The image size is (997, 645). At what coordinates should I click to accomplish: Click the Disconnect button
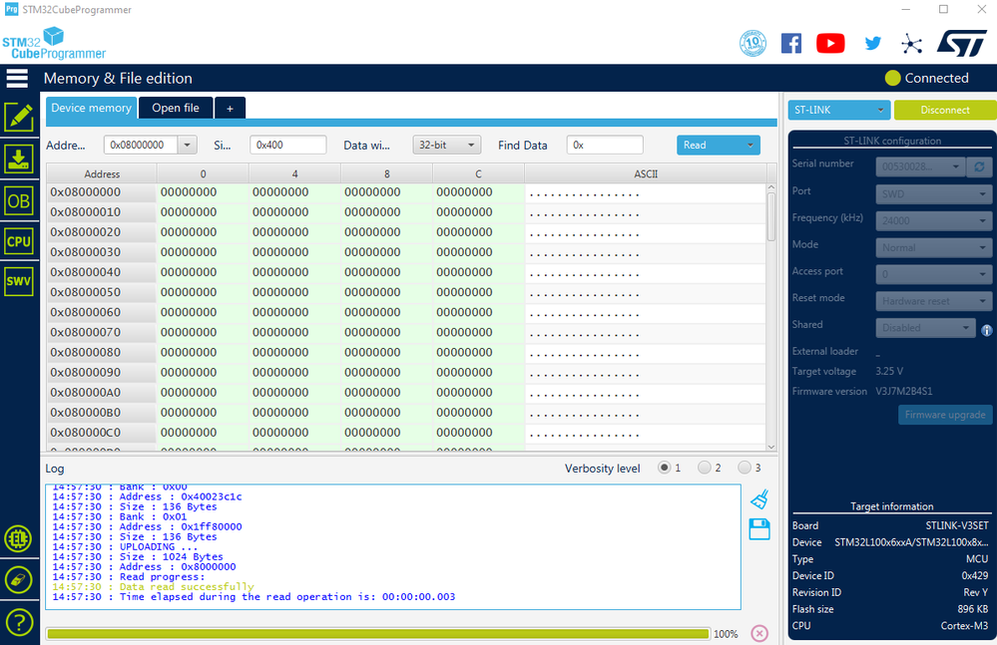[x=945, y=110]
